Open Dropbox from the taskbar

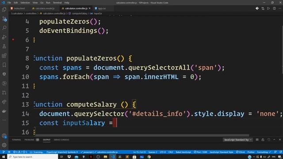tap(69, 157)
